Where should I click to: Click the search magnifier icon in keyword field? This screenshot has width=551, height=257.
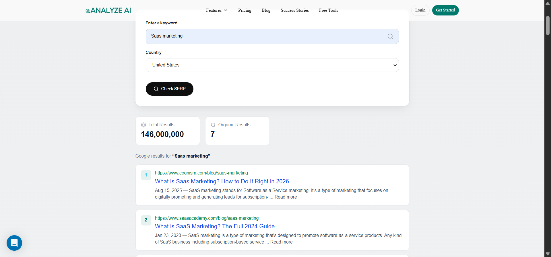pyautogui.click(x=390, y=36)
